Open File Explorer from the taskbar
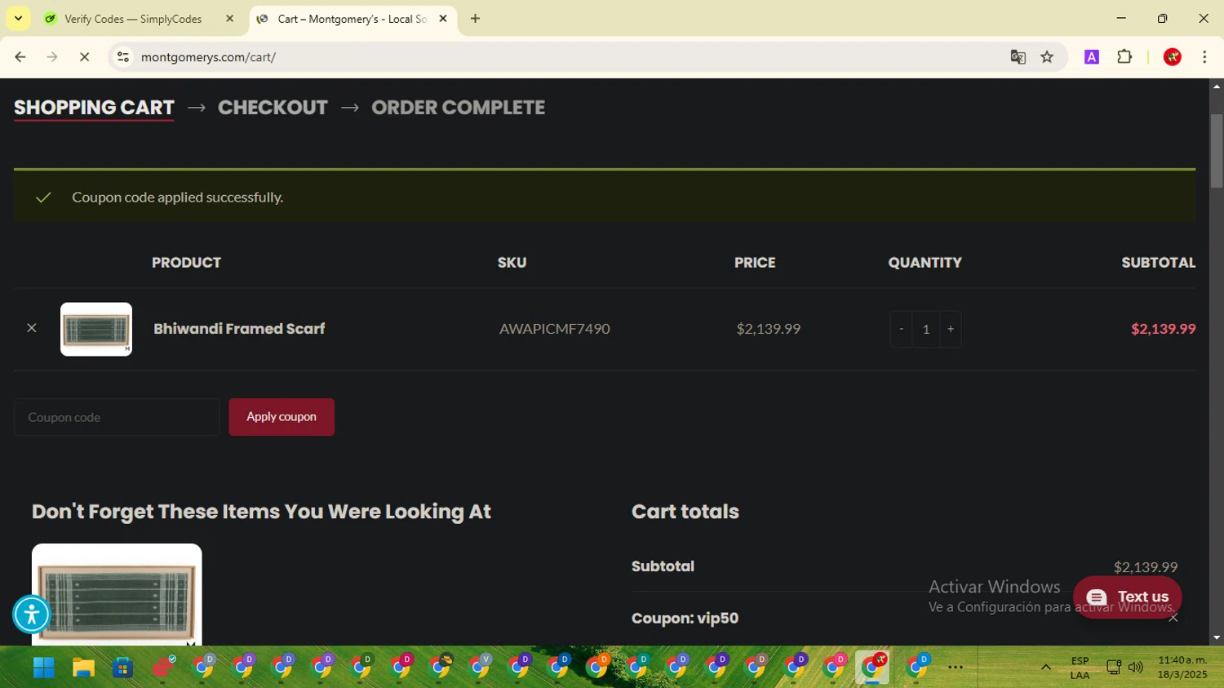 83,668
